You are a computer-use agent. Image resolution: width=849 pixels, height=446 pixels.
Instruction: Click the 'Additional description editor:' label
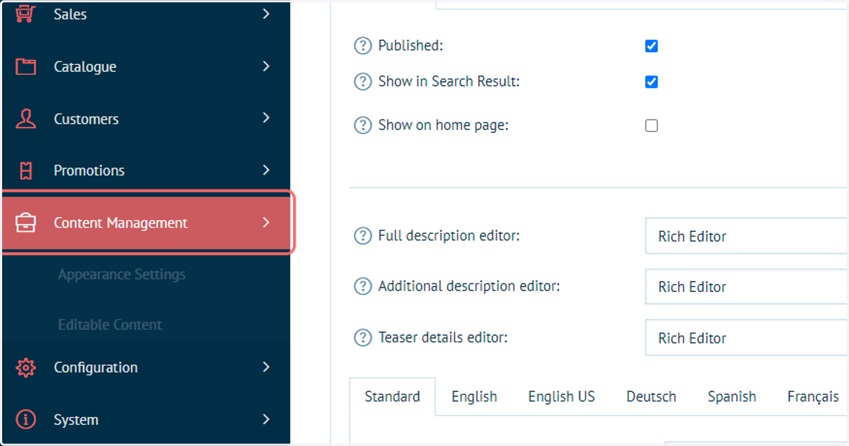[469, 286]
